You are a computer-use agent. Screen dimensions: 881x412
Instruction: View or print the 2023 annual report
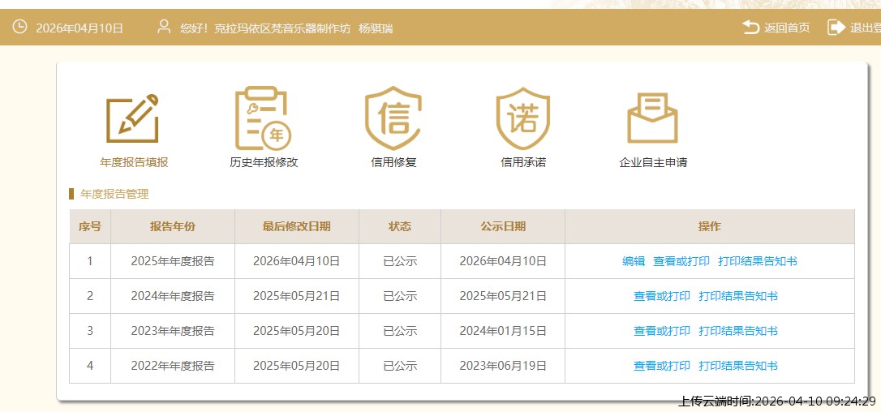[662, 331]
